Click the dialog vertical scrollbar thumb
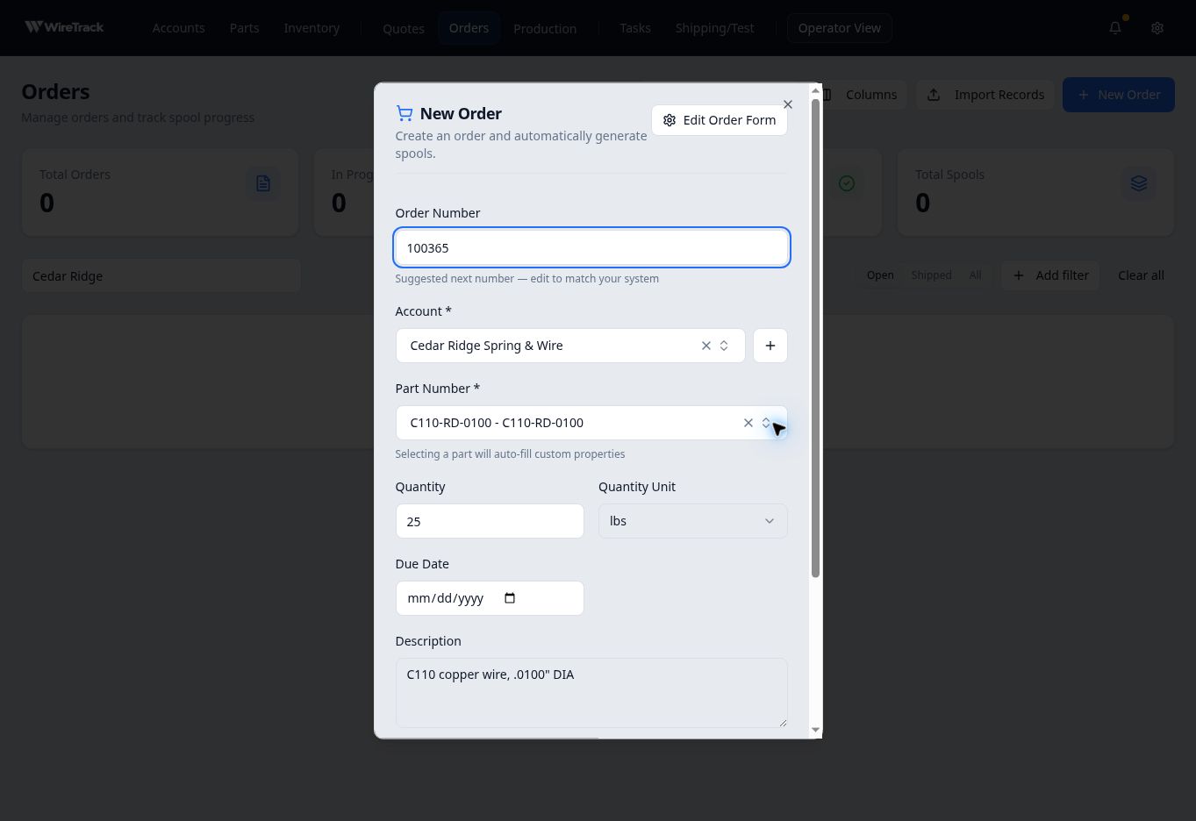 click(x=815, y=339)
